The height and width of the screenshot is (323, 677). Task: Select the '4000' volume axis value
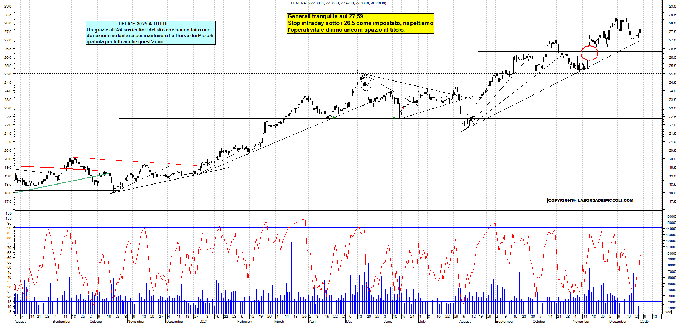click(672, 290)
